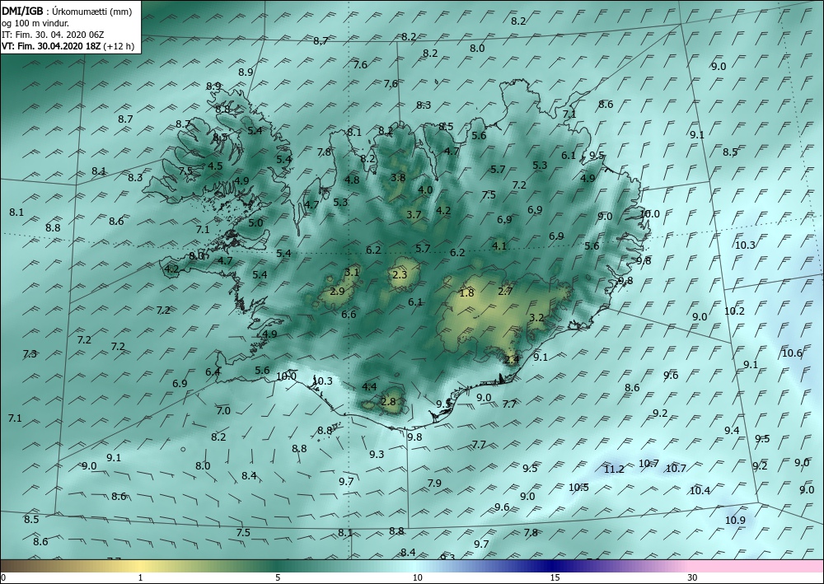Click the 4.8 value on the map
This screenshot has height=584, width=824.
click(352, 180)
